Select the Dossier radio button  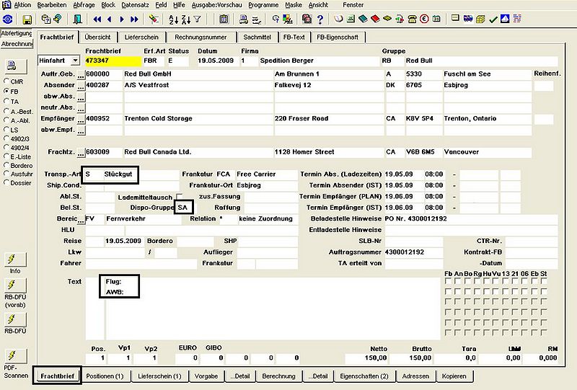(6, 182)
